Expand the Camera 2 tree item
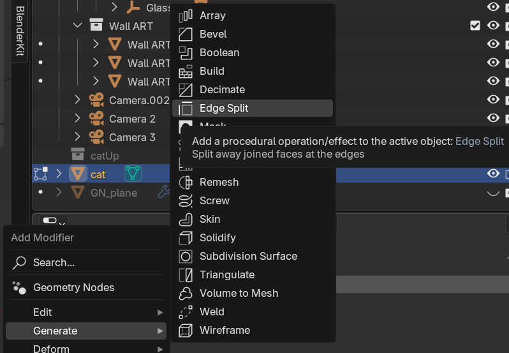This screenshot has height=353, width=509. (78, 119)
